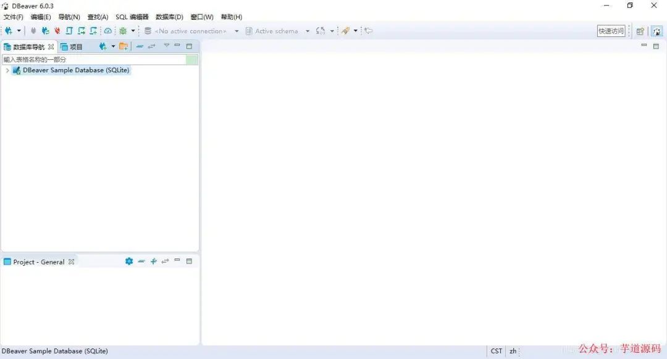Click the New Connection plug icon in main toolbar
Screen dimensions: 667x359
[x=9, y=31]
